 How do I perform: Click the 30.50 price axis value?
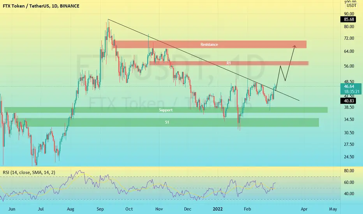(349, 133)
